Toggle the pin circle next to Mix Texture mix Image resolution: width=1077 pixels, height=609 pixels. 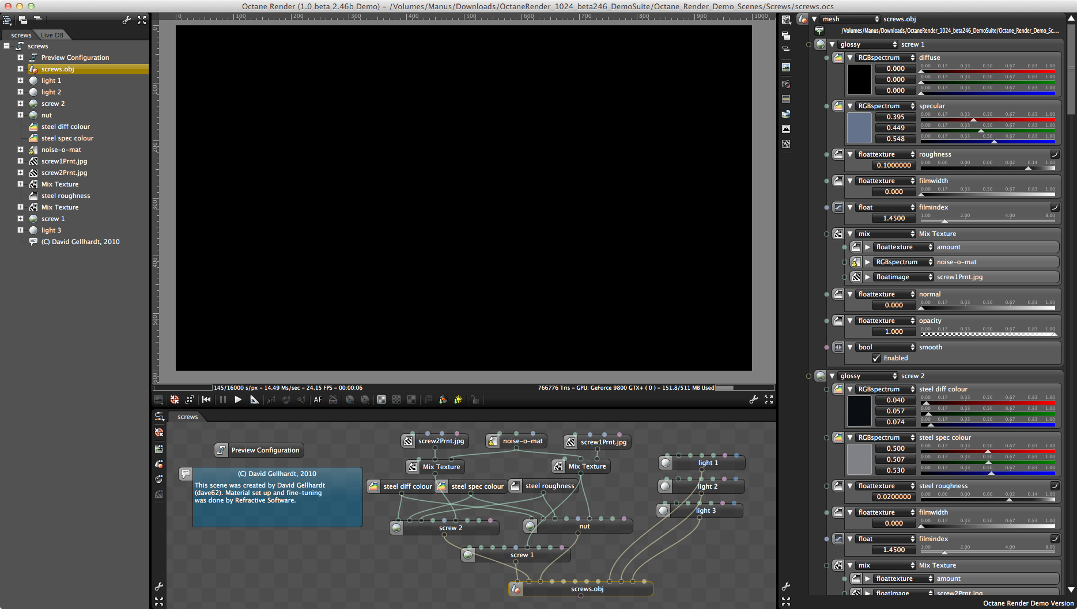pos(827,234)
